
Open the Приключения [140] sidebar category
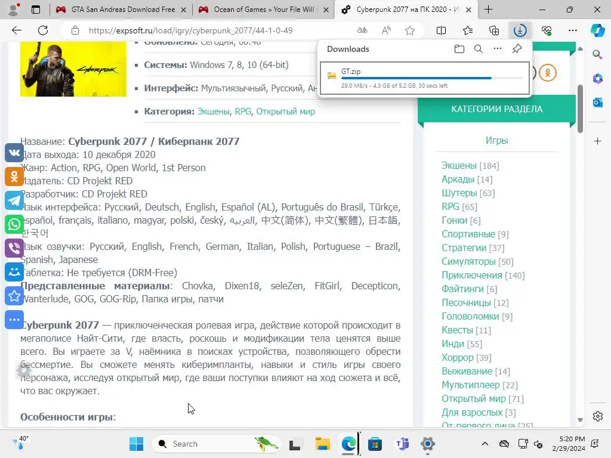(483, 275)
